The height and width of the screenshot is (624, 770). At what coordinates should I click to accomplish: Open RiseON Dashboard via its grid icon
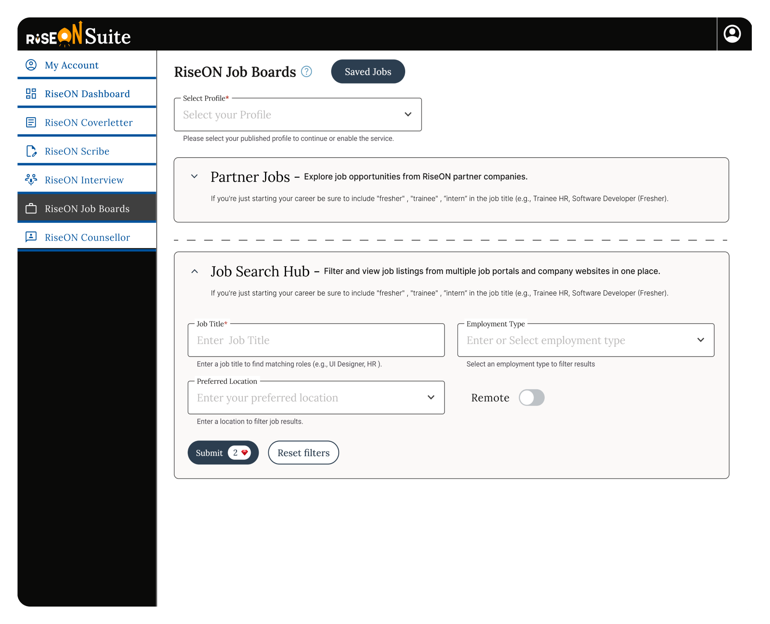[x=31, y=94]
